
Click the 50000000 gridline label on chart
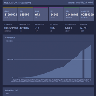[10, 59]
